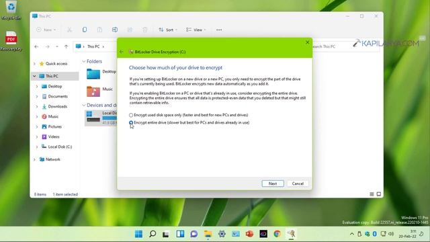Click Next in BitLocker dialog
Image resolution: width=430 pixels, height=242 pixels.
click(273, 184)
